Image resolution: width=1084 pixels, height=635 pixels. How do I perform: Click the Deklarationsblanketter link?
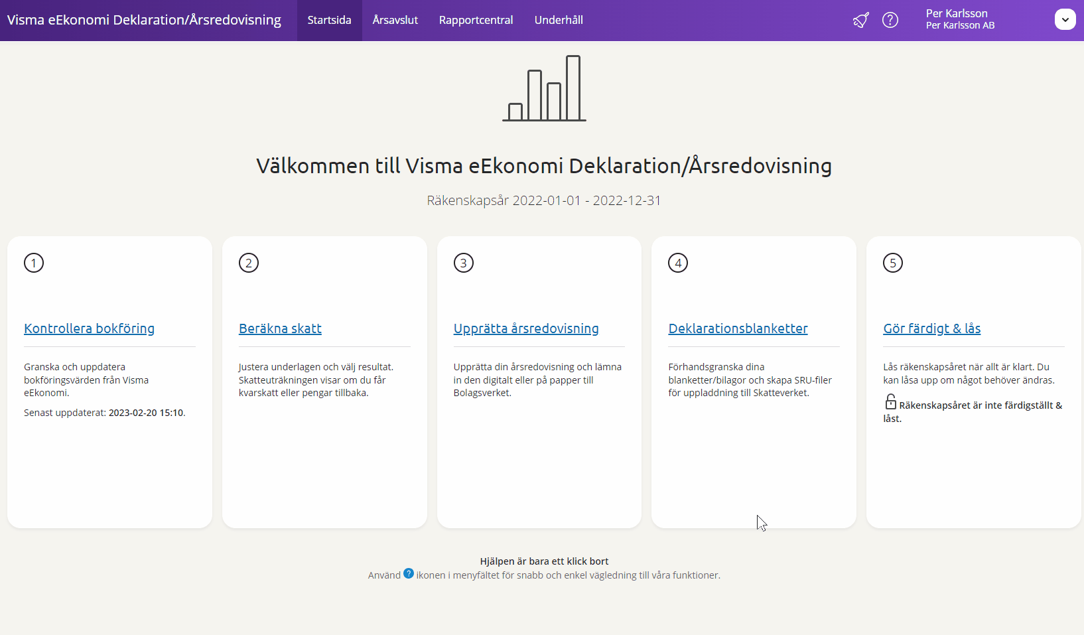[x=738, y=328]
